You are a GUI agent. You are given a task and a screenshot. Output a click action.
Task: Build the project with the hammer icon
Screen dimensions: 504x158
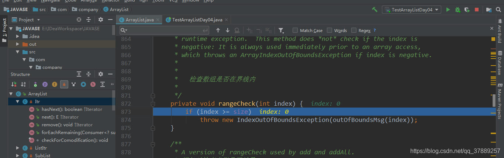pyautogui.click(x=374, y=10)
